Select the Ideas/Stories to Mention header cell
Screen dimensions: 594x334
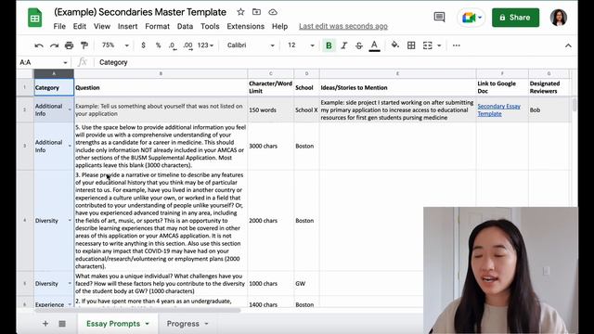pos(398,87)
